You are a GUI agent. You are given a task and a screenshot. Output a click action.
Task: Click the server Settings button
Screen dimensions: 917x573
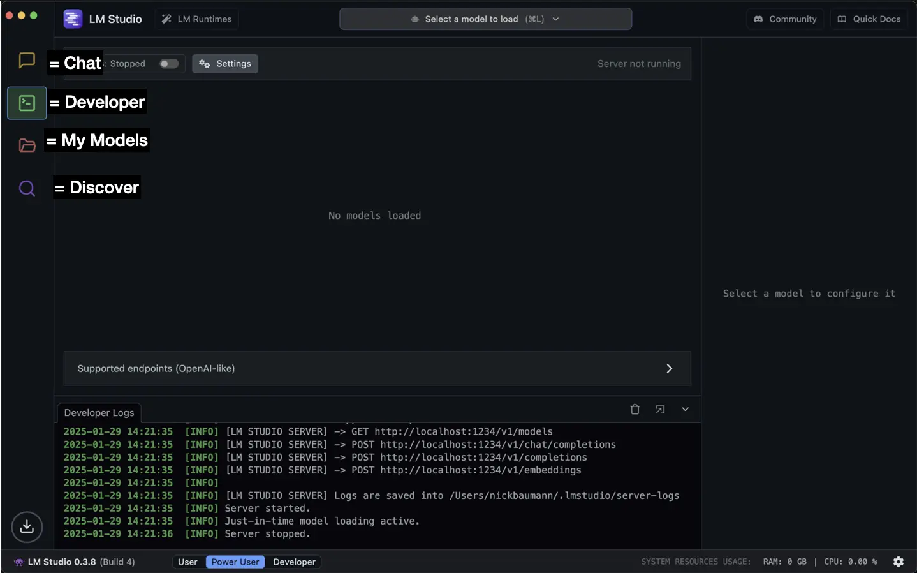point(225,64)
